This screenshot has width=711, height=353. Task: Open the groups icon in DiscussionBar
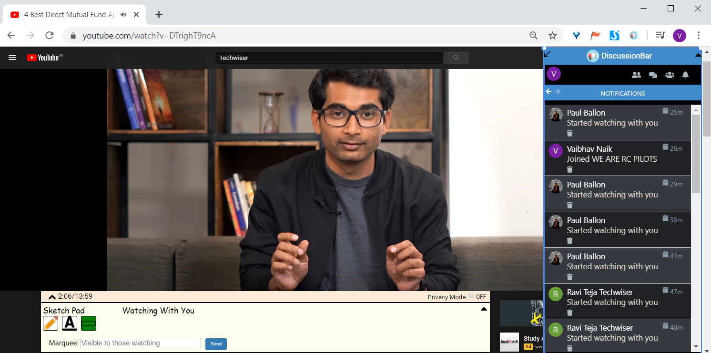(670, 75)
